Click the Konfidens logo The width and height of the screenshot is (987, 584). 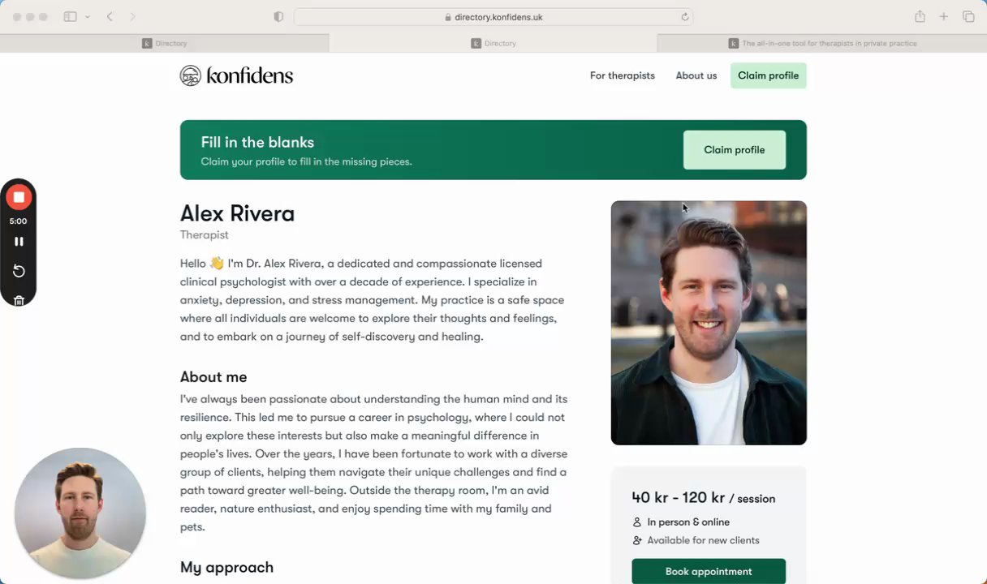(x=236, y=75)
